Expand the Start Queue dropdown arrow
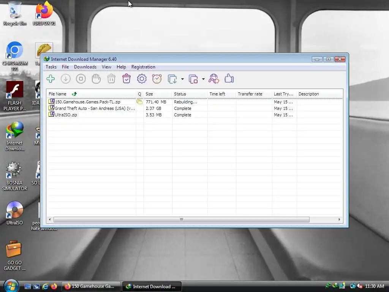The width and height of the screenshot is (389, 292). (x=182, y=79)
